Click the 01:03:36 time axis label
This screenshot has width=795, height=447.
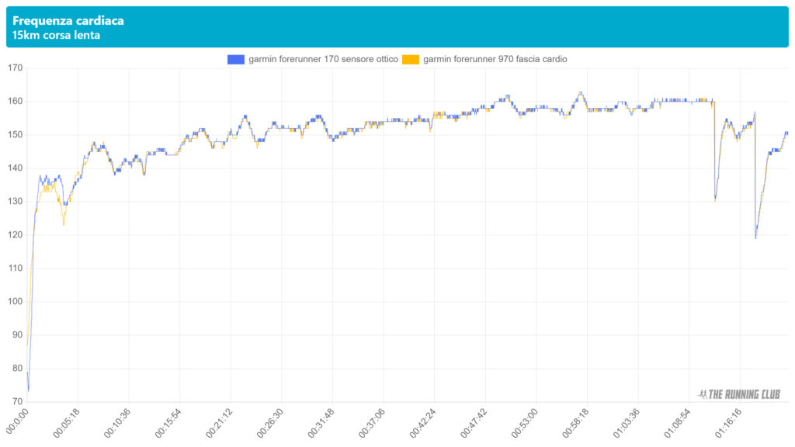pyautogui.click(x=627, y=423)
